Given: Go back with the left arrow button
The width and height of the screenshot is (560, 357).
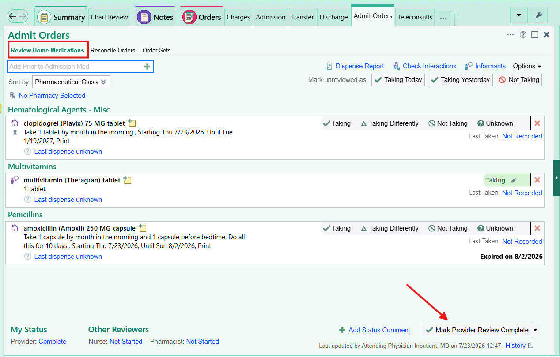Looking at the screenshot, I should pos(13,17).
